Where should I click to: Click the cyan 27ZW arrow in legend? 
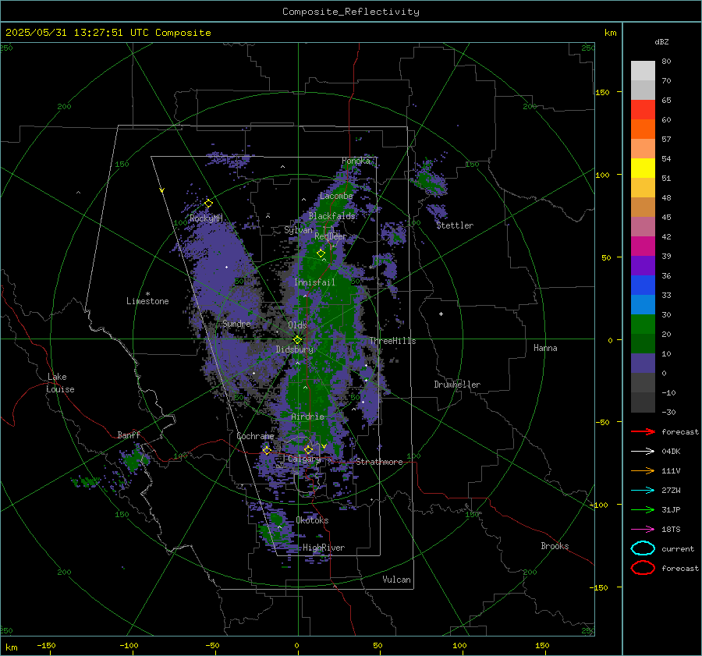tap(643, 491)
